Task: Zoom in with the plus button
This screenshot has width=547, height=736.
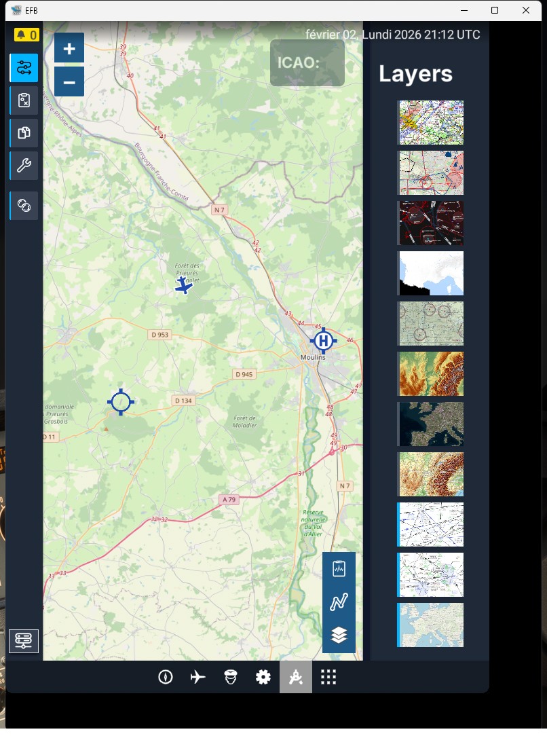Action: (x=69, y=48)
